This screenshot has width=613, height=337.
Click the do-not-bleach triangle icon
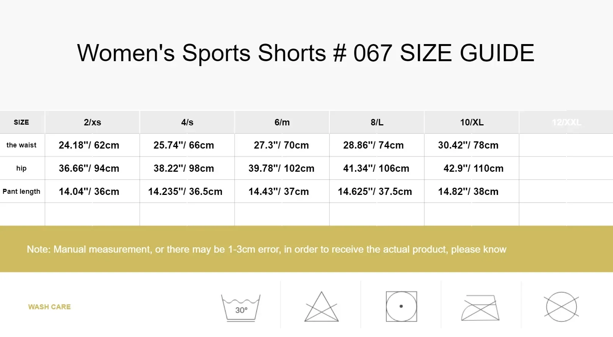coord(321,307)
